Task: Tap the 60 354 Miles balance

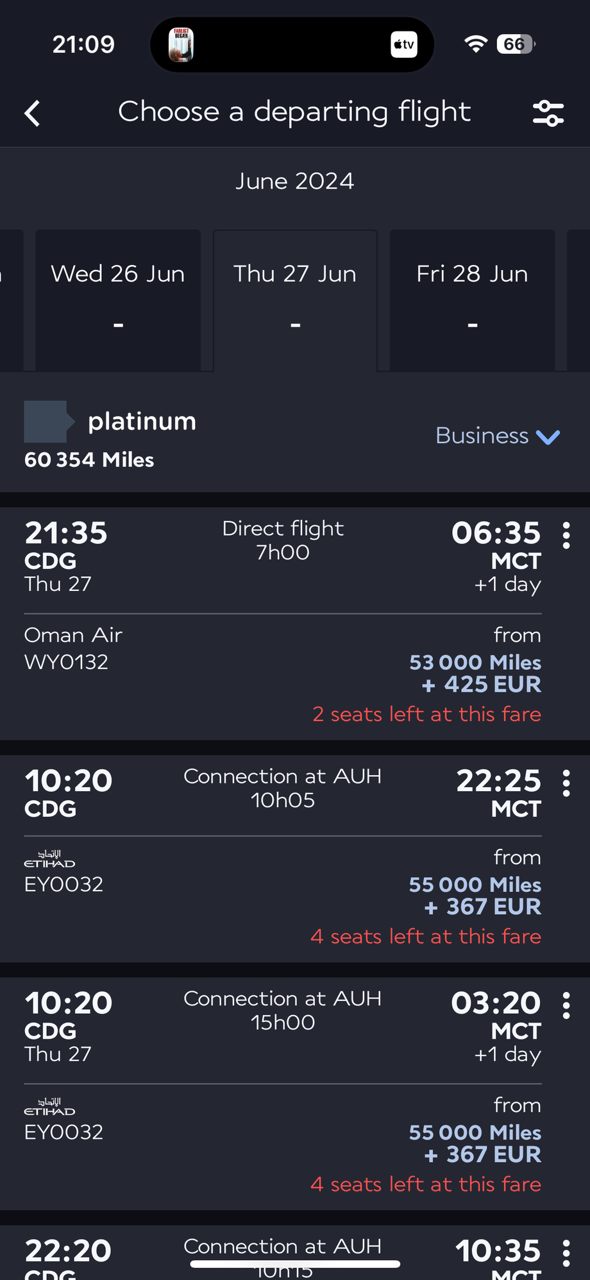Action: [x=89, y=460]
